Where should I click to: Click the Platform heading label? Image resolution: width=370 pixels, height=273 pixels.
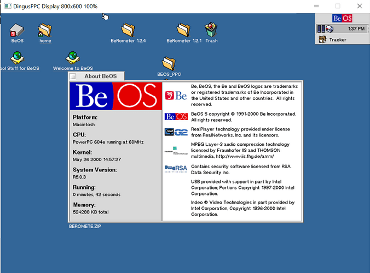click(x=85, y=117)
